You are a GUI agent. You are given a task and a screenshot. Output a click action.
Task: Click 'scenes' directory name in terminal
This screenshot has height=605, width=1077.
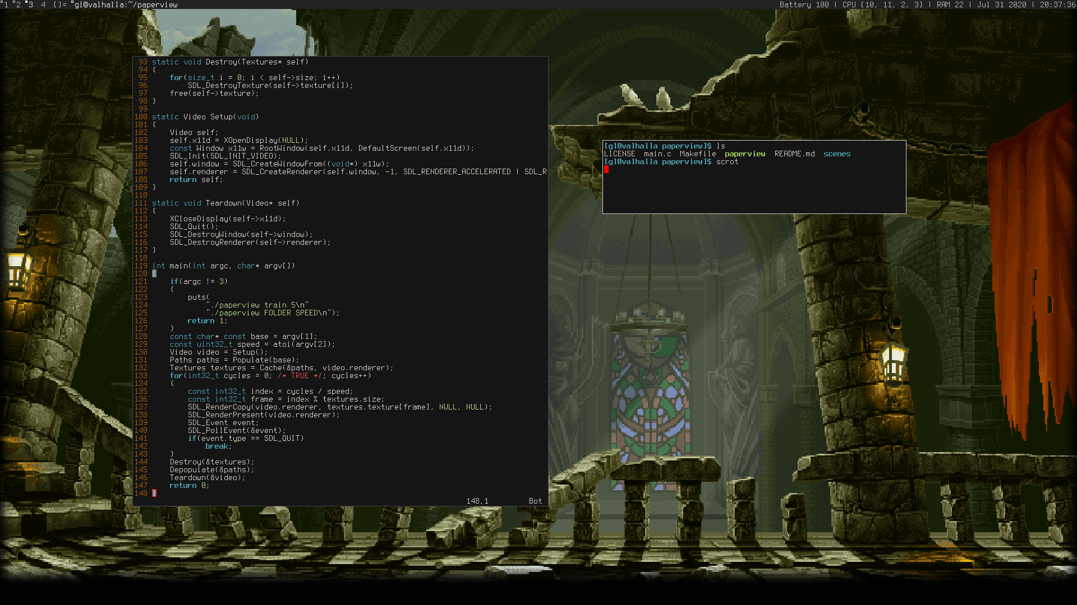(836, 154)
